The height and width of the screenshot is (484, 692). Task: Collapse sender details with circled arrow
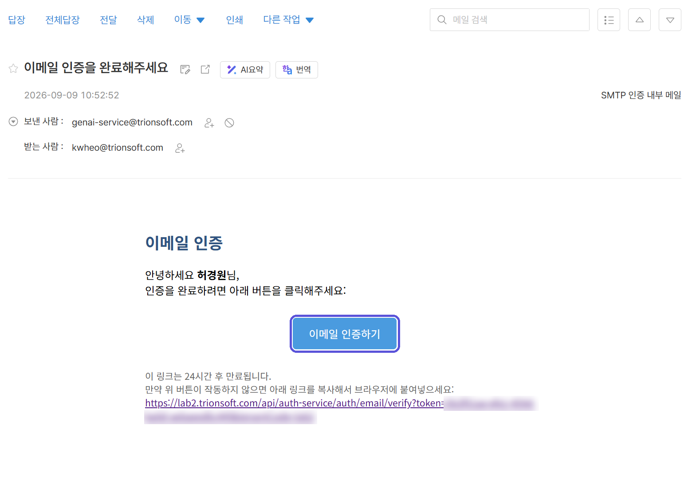coord(13,121)
